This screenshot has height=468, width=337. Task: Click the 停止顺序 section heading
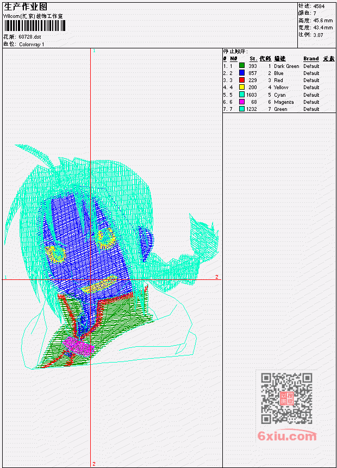235,51
